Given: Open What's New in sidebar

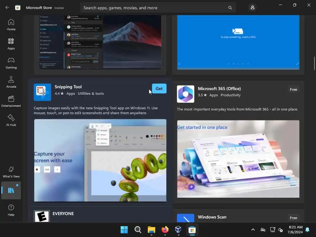Looking at the screenshot, I should [11, 172].
